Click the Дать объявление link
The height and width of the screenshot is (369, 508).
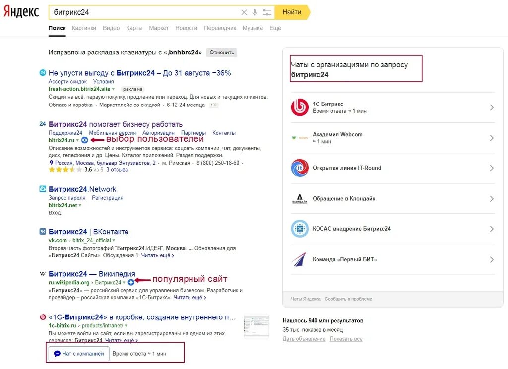click(304, 339)
